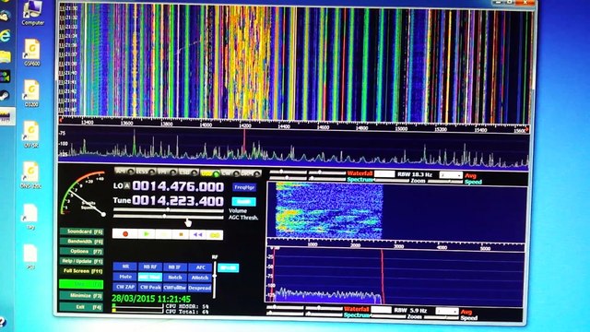
Task: Adjust the lower Zoom slider
Action: (387, 316)
